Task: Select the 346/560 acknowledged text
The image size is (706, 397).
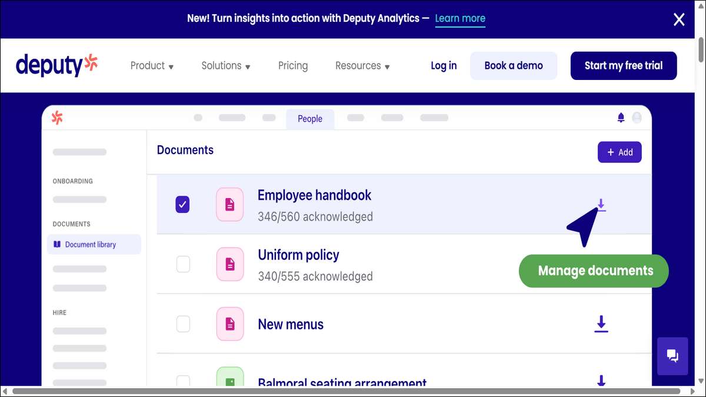Action: (315, 216)
